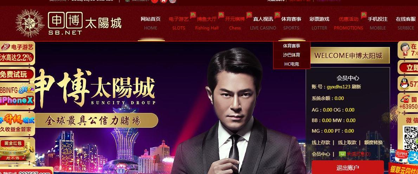418x174 pixels.
Task: Open the 线上存款 online deposit link
Action: tap(321, 143)
